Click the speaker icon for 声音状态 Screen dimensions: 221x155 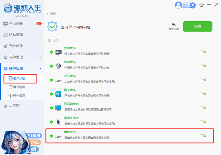[x=58, y=66]
